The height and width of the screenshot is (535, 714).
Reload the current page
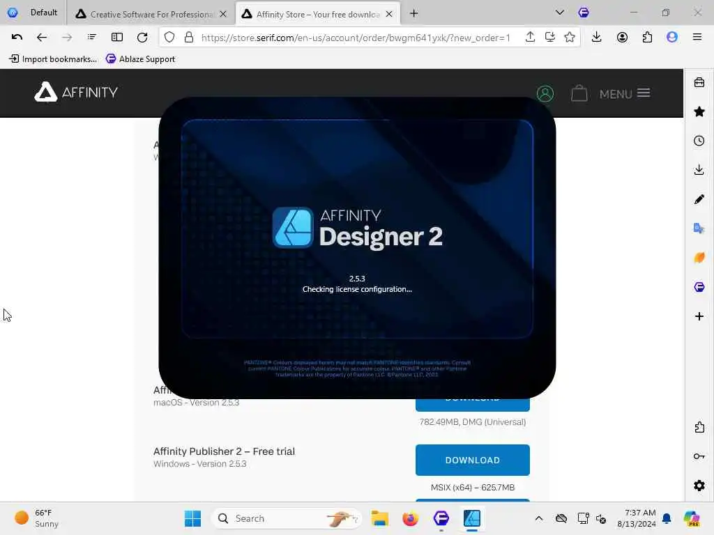pyautogui.click(x=142, y=38)
